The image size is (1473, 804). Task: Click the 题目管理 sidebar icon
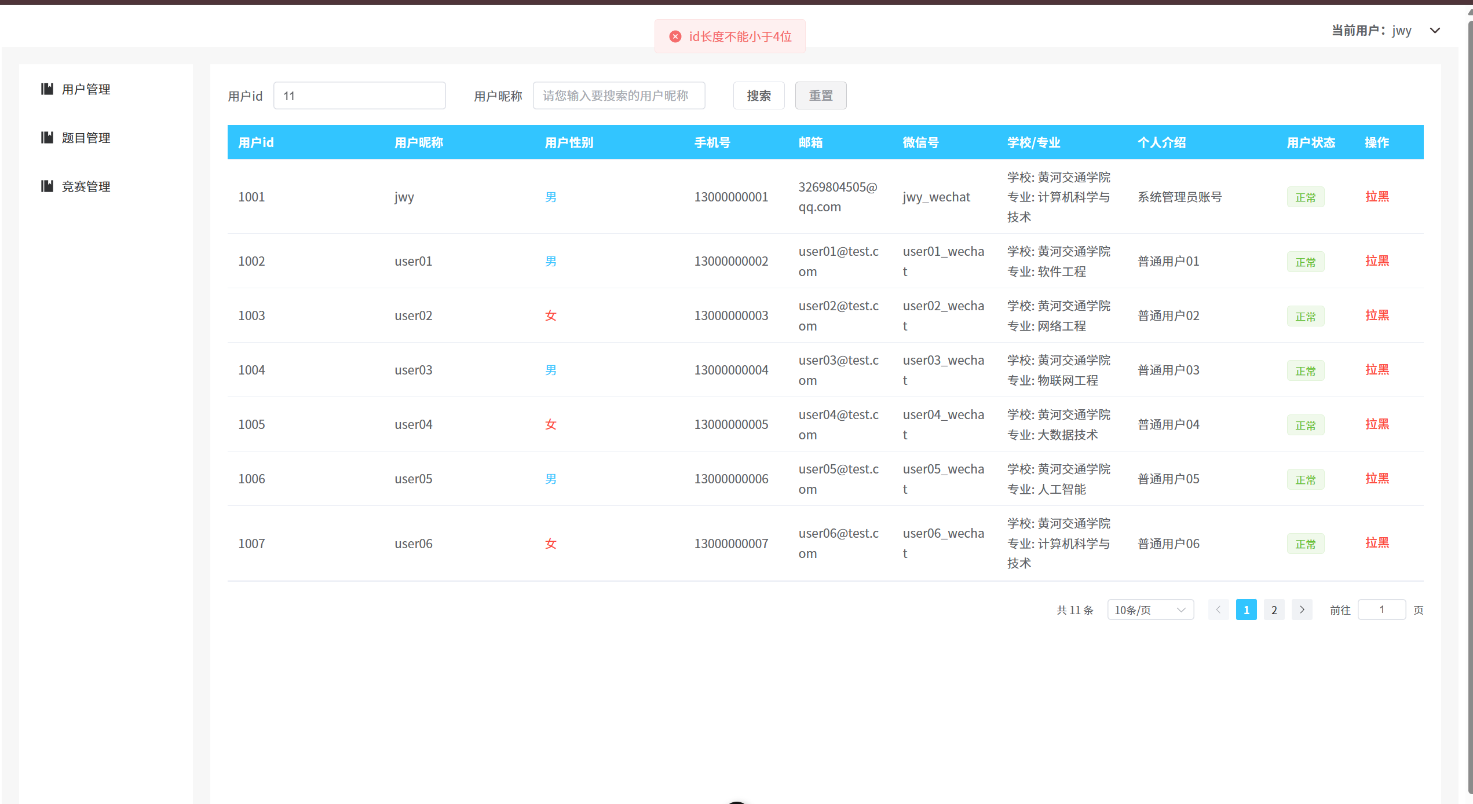click(x=47, y=137)
